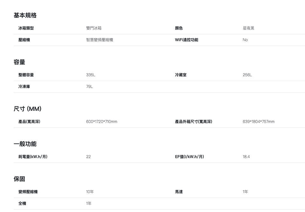
Task: Click the 256L refrigerator compartment value
Action: pyautogui.click(x=247, y=75)
